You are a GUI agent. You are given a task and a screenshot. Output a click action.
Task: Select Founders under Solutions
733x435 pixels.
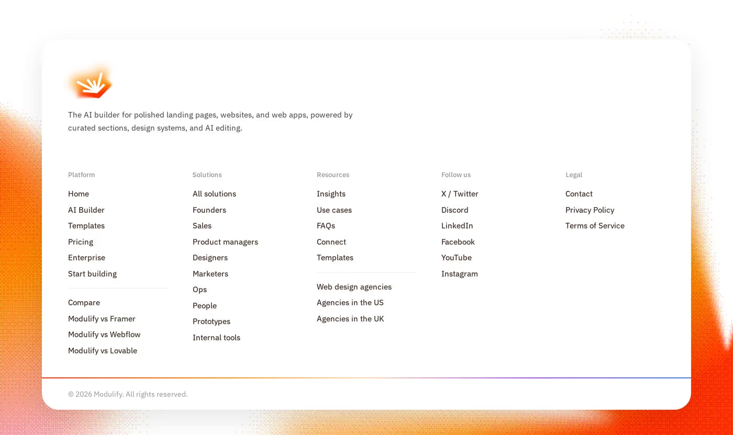click(x=209, y=210)
